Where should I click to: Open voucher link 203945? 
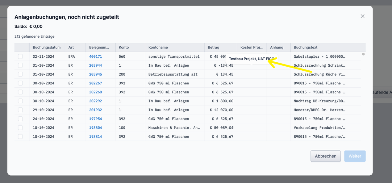pos(95,74)
